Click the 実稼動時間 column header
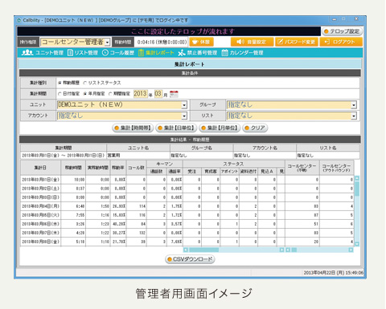Image resolution: width=386 pixels, height=309 pixels. (98, 168)
